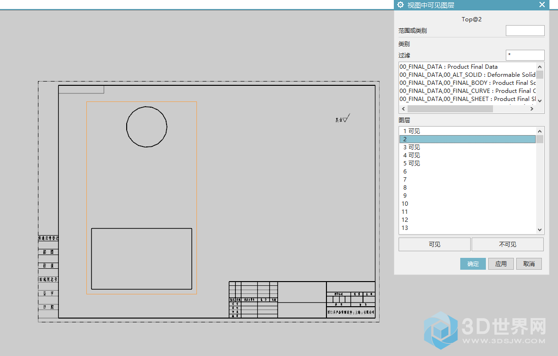Select highlighted layer 2
Image resolution: width=558 pixels, height=356 pixels.
tap(467, 139)
